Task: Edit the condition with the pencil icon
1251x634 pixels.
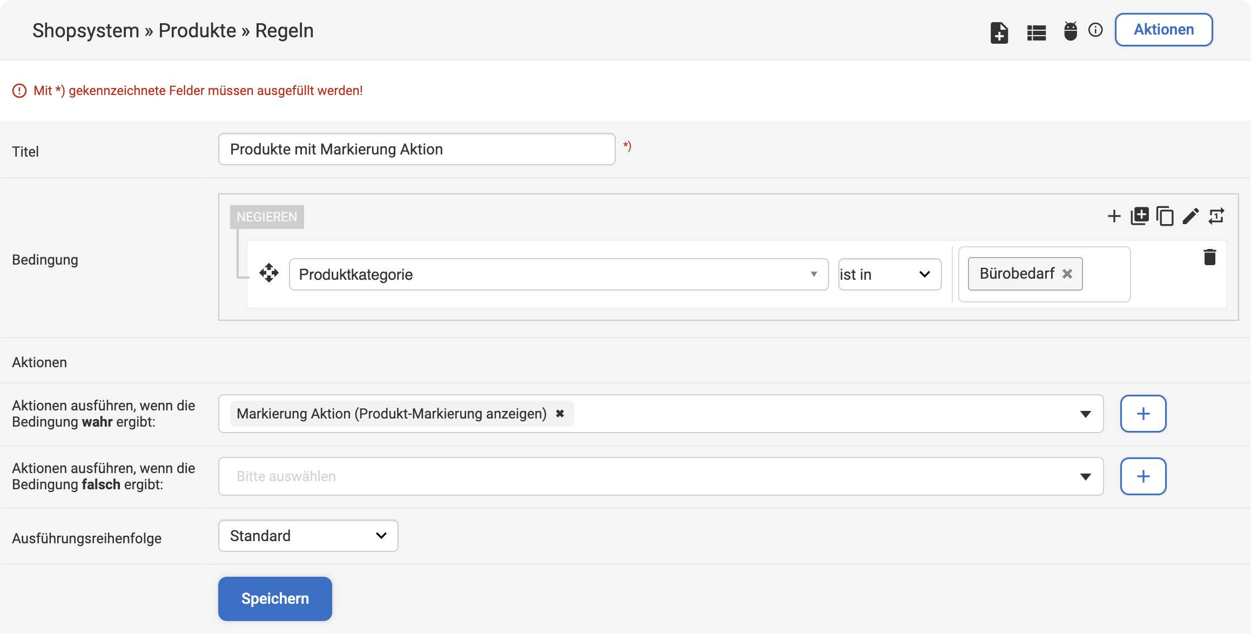Action: coord(1191,216)
